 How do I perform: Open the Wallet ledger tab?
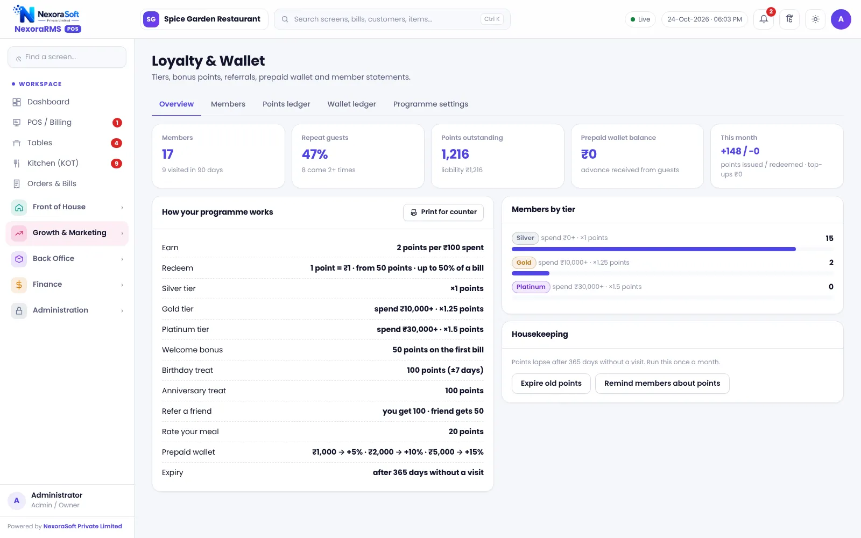click(352, 104)
